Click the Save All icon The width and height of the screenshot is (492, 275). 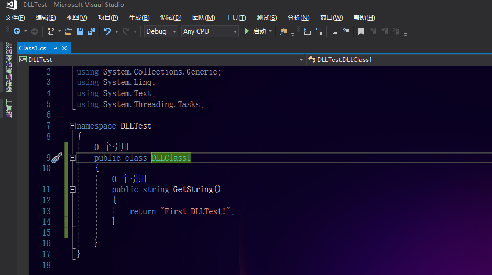click(92, 31)
